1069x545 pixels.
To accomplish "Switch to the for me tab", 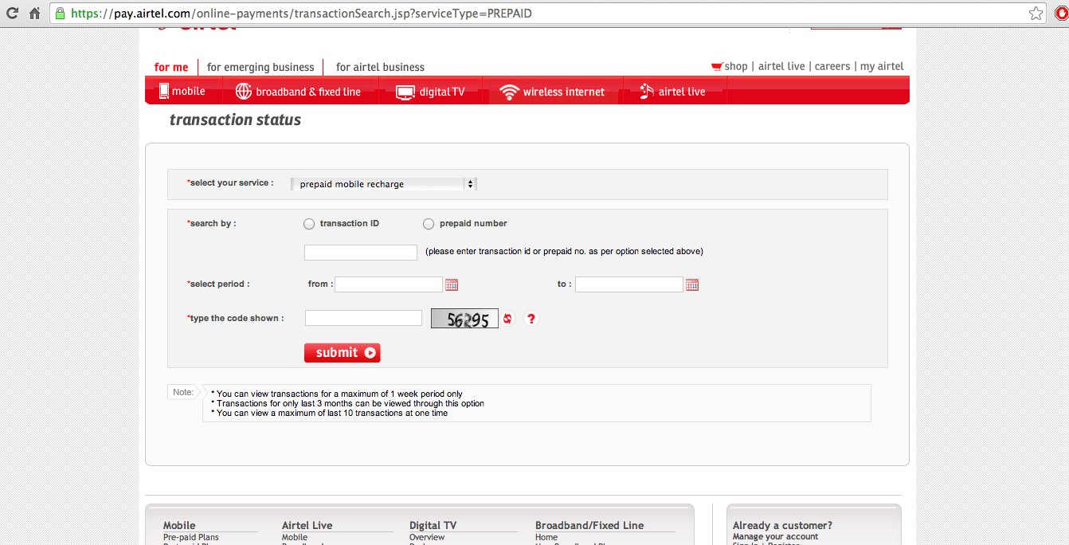I will coord(171,67).
